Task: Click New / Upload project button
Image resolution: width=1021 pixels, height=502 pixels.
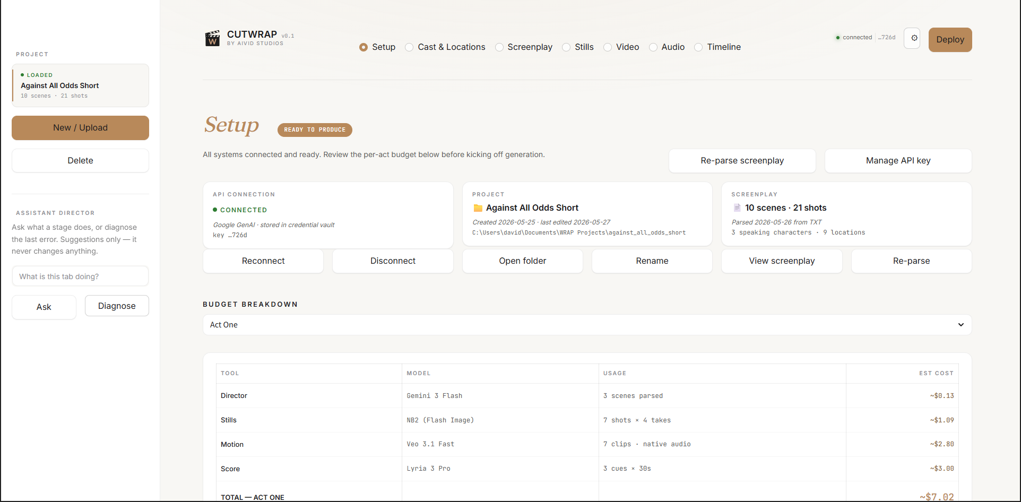Action: click(80, 128)
